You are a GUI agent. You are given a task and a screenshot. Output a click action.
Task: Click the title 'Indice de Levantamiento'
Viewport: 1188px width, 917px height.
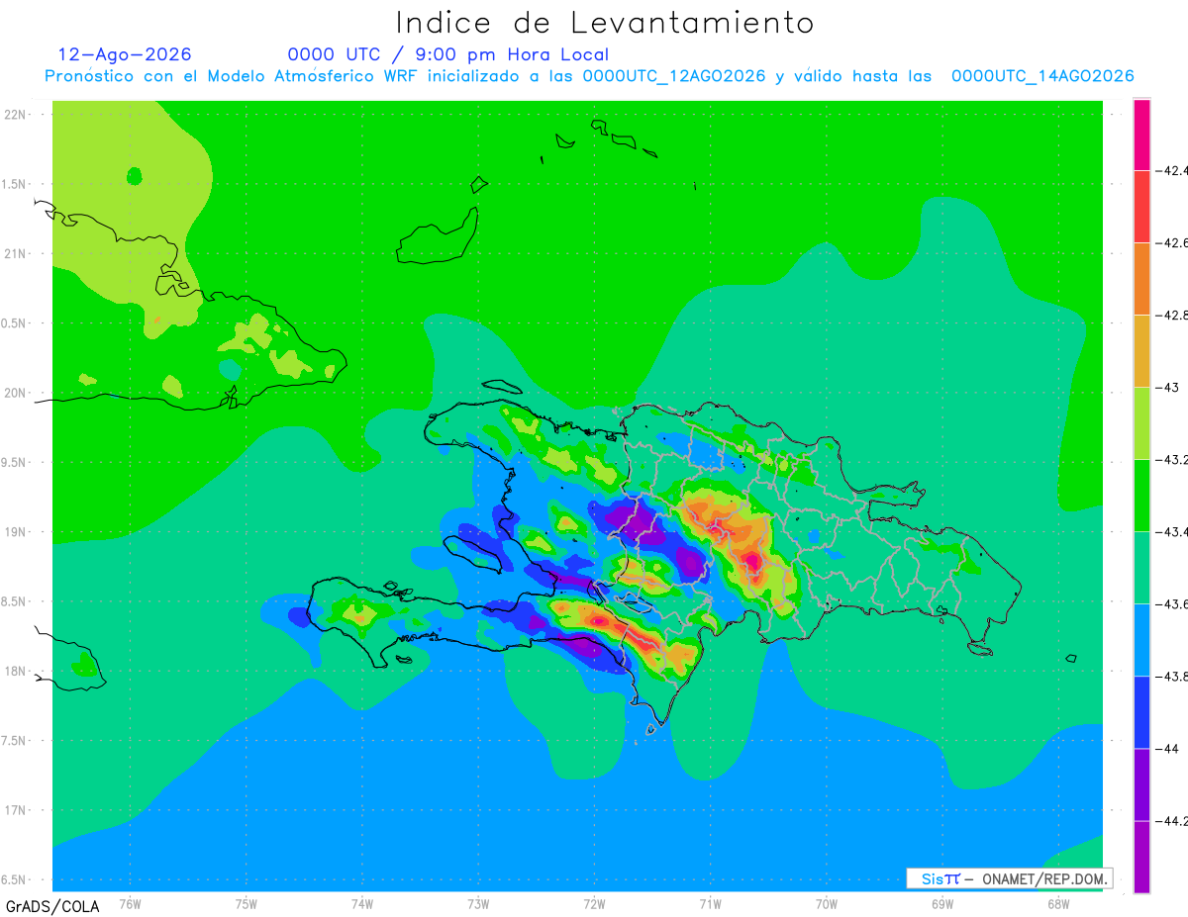[x=605, y=22]
